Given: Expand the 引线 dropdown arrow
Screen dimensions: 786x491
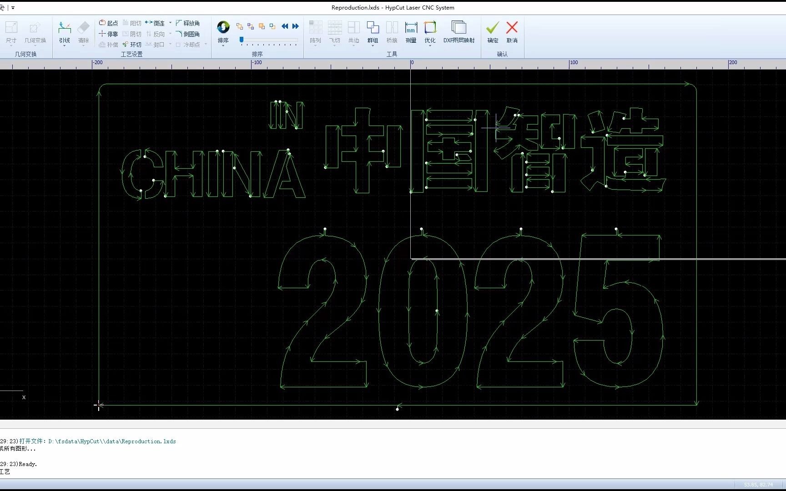Looking at the screenshot, I should (x=65, y=46).
